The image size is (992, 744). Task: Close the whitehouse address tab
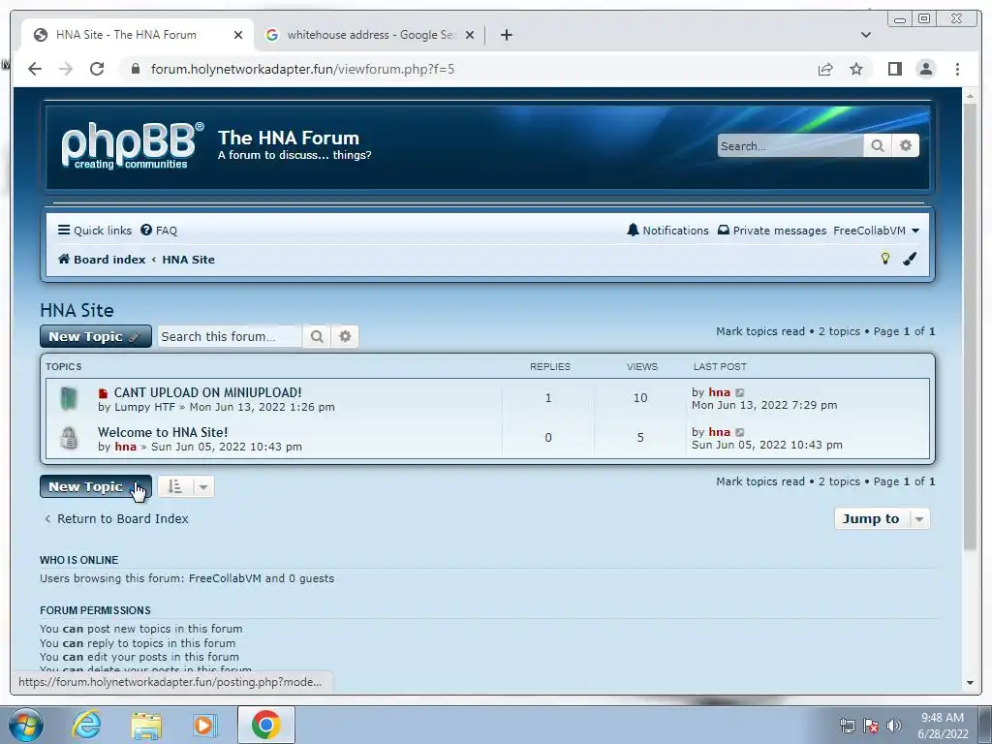[470, 35]
